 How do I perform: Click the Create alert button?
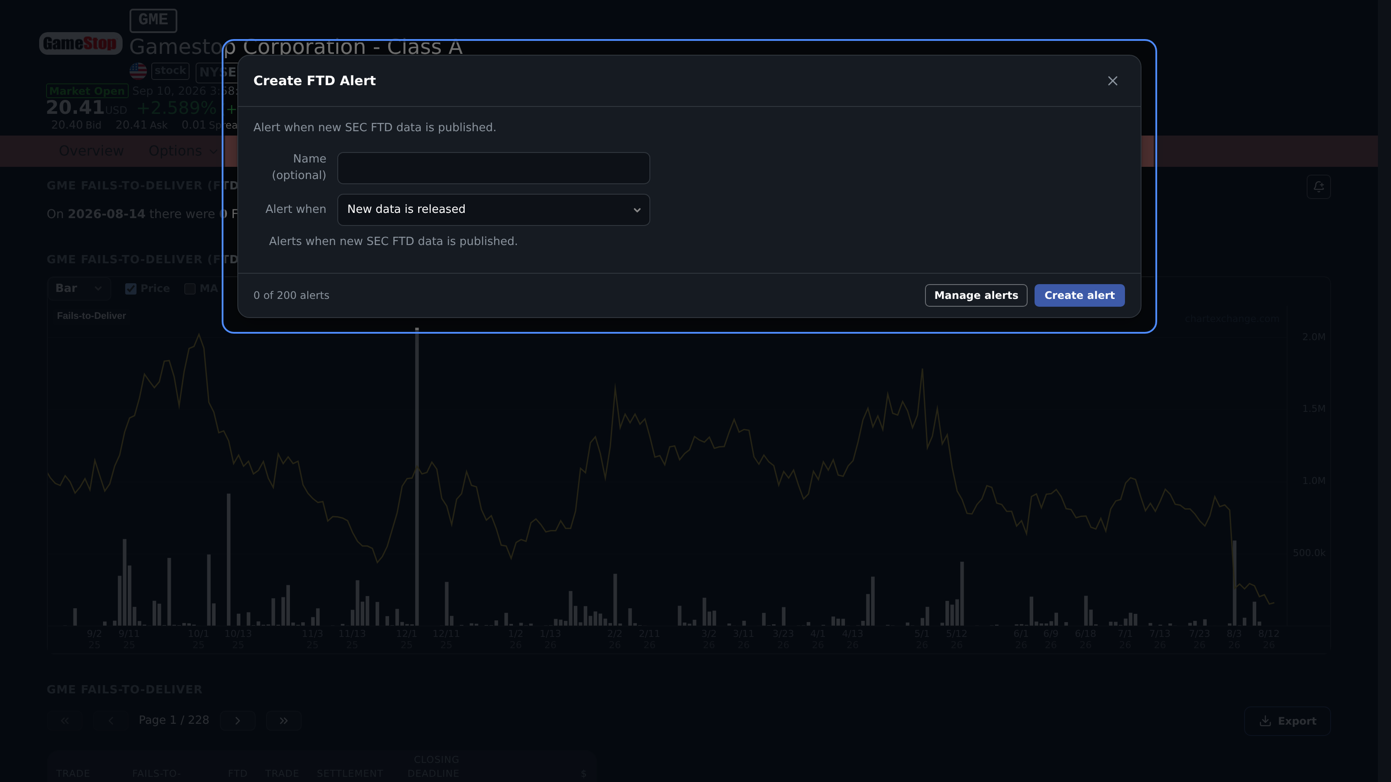(x=1079, y=295)
